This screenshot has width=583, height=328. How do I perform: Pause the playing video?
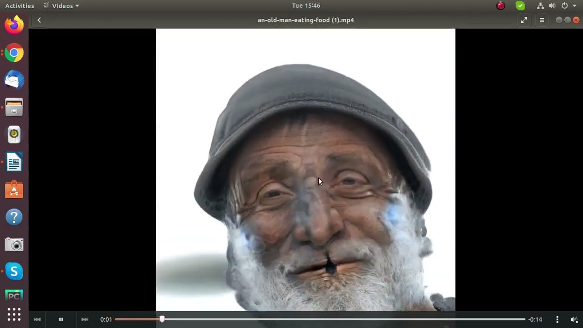pyautogui.click(x=61, y=319)
